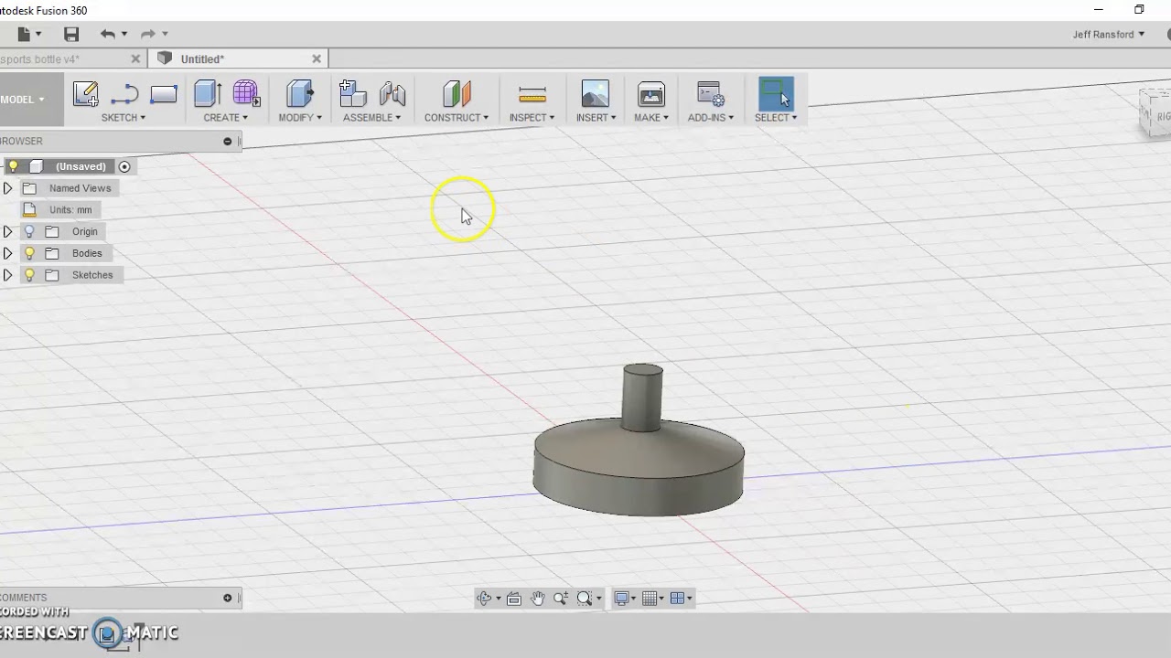Open the CREATE menu
Screen dimensions: 1171x658
(226, 117)
